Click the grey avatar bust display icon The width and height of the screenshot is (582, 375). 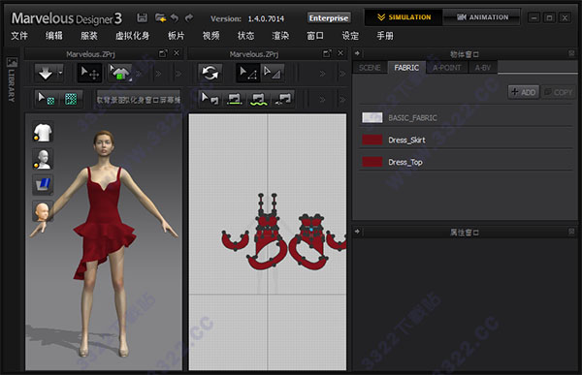[43, 159]
